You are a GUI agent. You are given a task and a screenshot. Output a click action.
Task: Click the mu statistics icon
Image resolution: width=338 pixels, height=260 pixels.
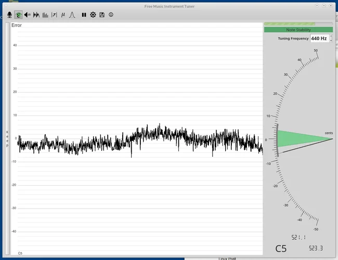pyautogui.click(x=63, y=15)
